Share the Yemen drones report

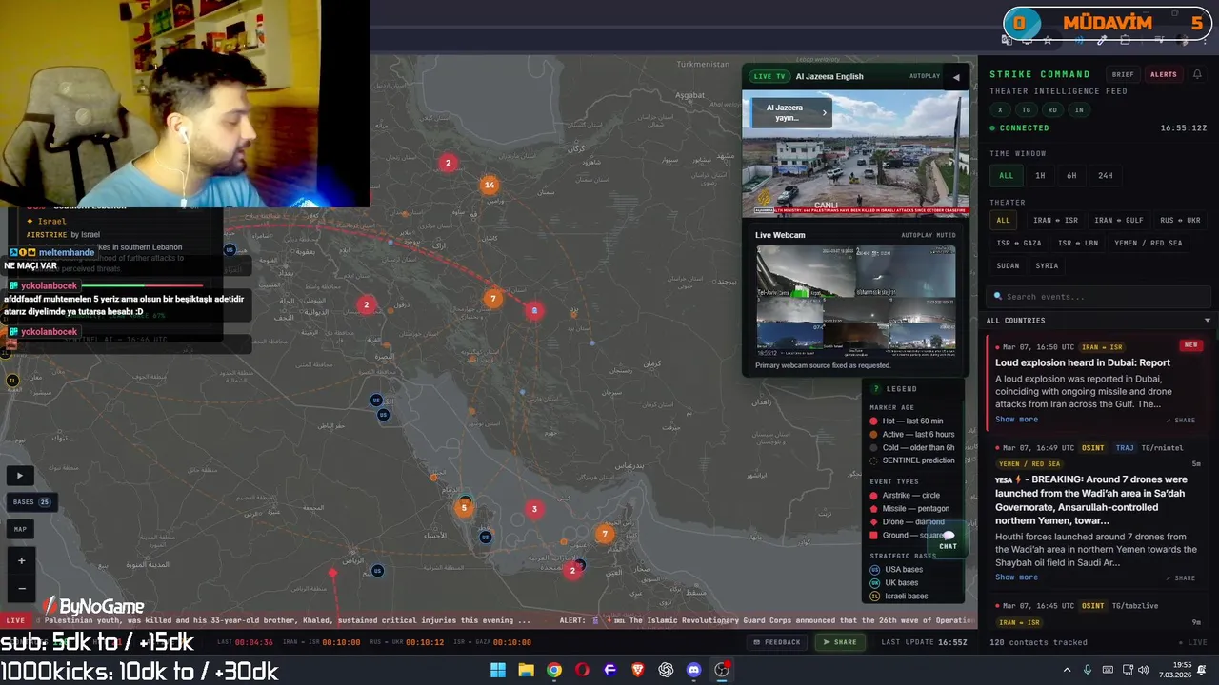[x=1180, y=578]
